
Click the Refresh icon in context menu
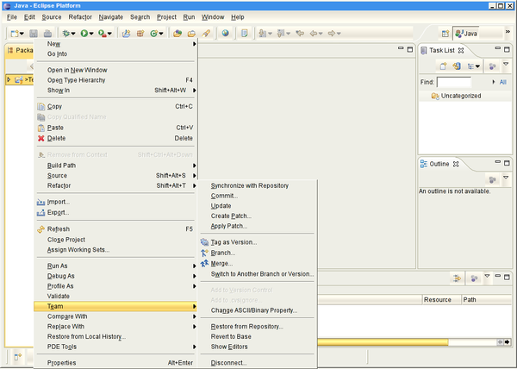tap(40, 229)
